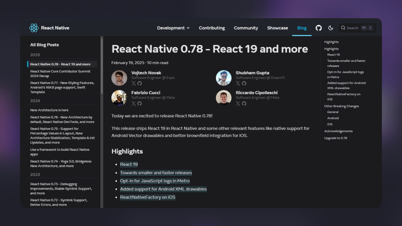Click Riccardo Cipolleschi's avatar photo
The image size is (402, 226).
(224, 98)
